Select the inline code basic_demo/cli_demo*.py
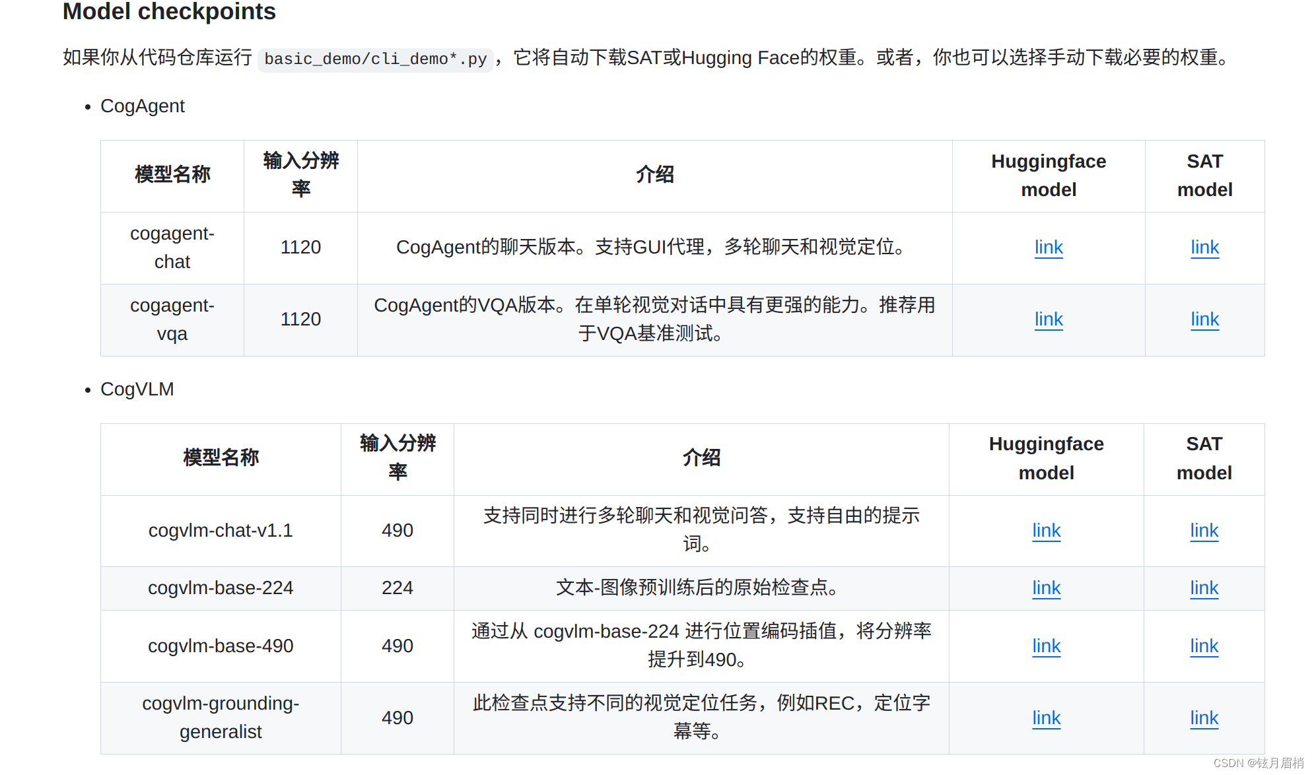Screen dimensions: 1314x775 [x=375, y=59]
